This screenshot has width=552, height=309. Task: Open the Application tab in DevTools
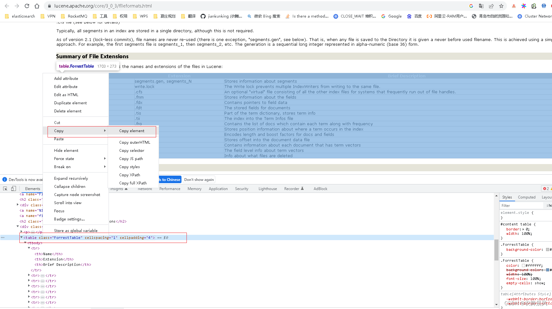tap(218, 188)
